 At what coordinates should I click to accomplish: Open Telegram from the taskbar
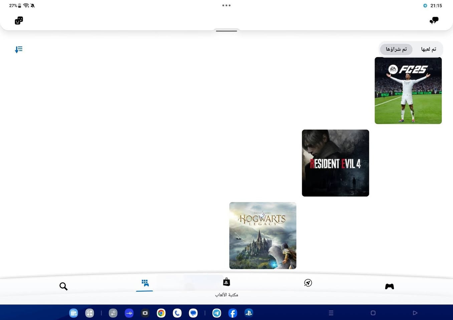point(217,313)
